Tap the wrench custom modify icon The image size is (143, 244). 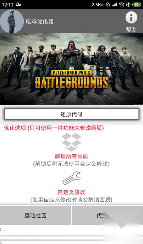[71, 178]
